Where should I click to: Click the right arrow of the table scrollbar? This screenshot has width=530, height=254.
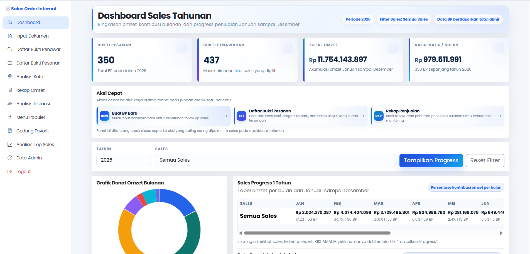coord(501,233)
